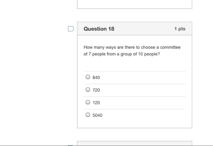Pick the 120 radio button
This screenshot has width=213, height=146.
[88, 102]
